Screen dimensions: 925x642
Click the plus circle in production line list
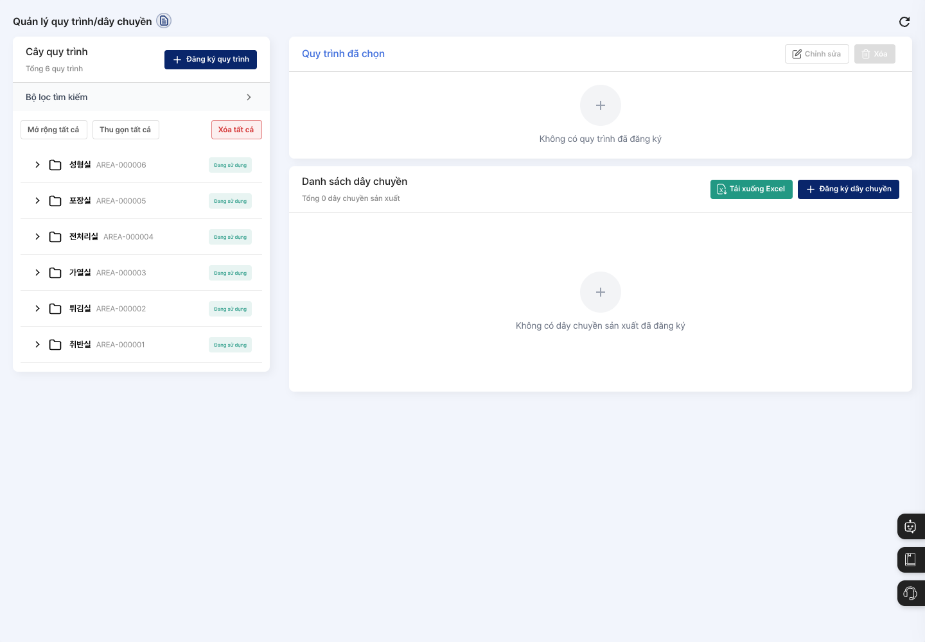(601, 292)
